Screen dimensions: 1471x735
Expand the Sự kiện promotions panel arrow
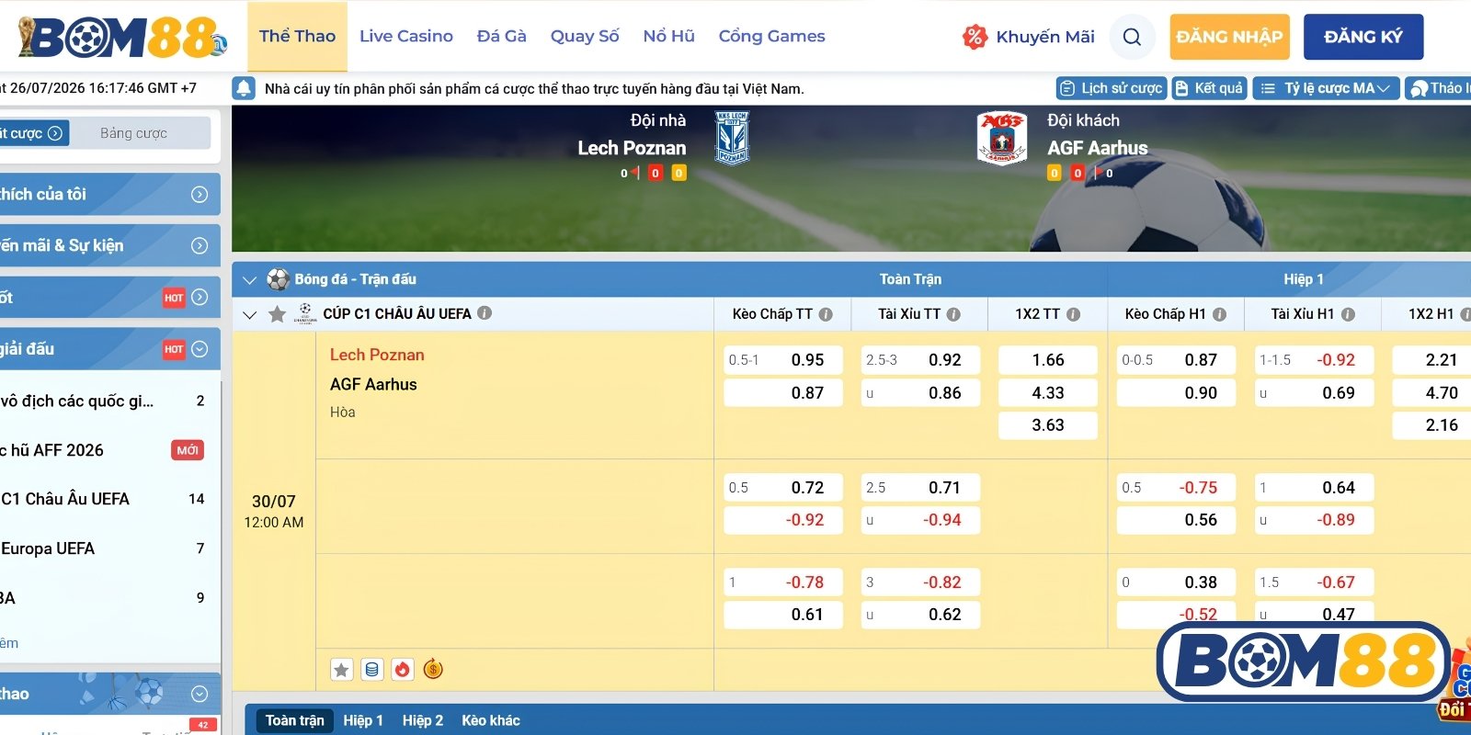pos(200,246)
